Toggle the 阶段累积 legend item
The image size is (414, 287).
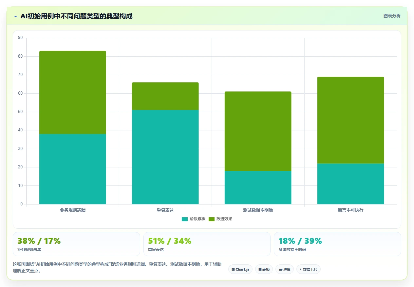pyautogui.click(x=193, y=219)
